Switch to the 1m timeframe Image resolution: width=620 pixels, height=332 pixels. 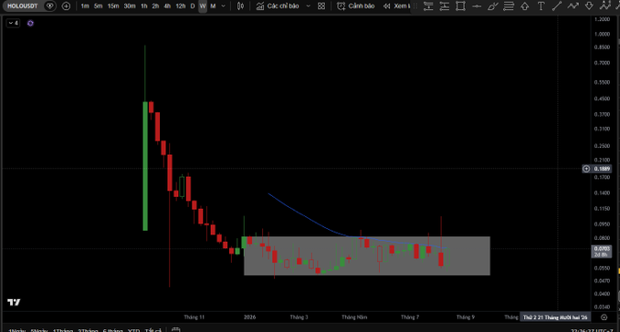pyautogui.click(x=85, y=5)
